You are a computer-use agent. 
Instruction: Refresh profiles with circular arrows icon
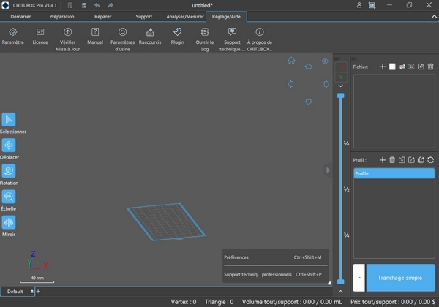[431, 160]
